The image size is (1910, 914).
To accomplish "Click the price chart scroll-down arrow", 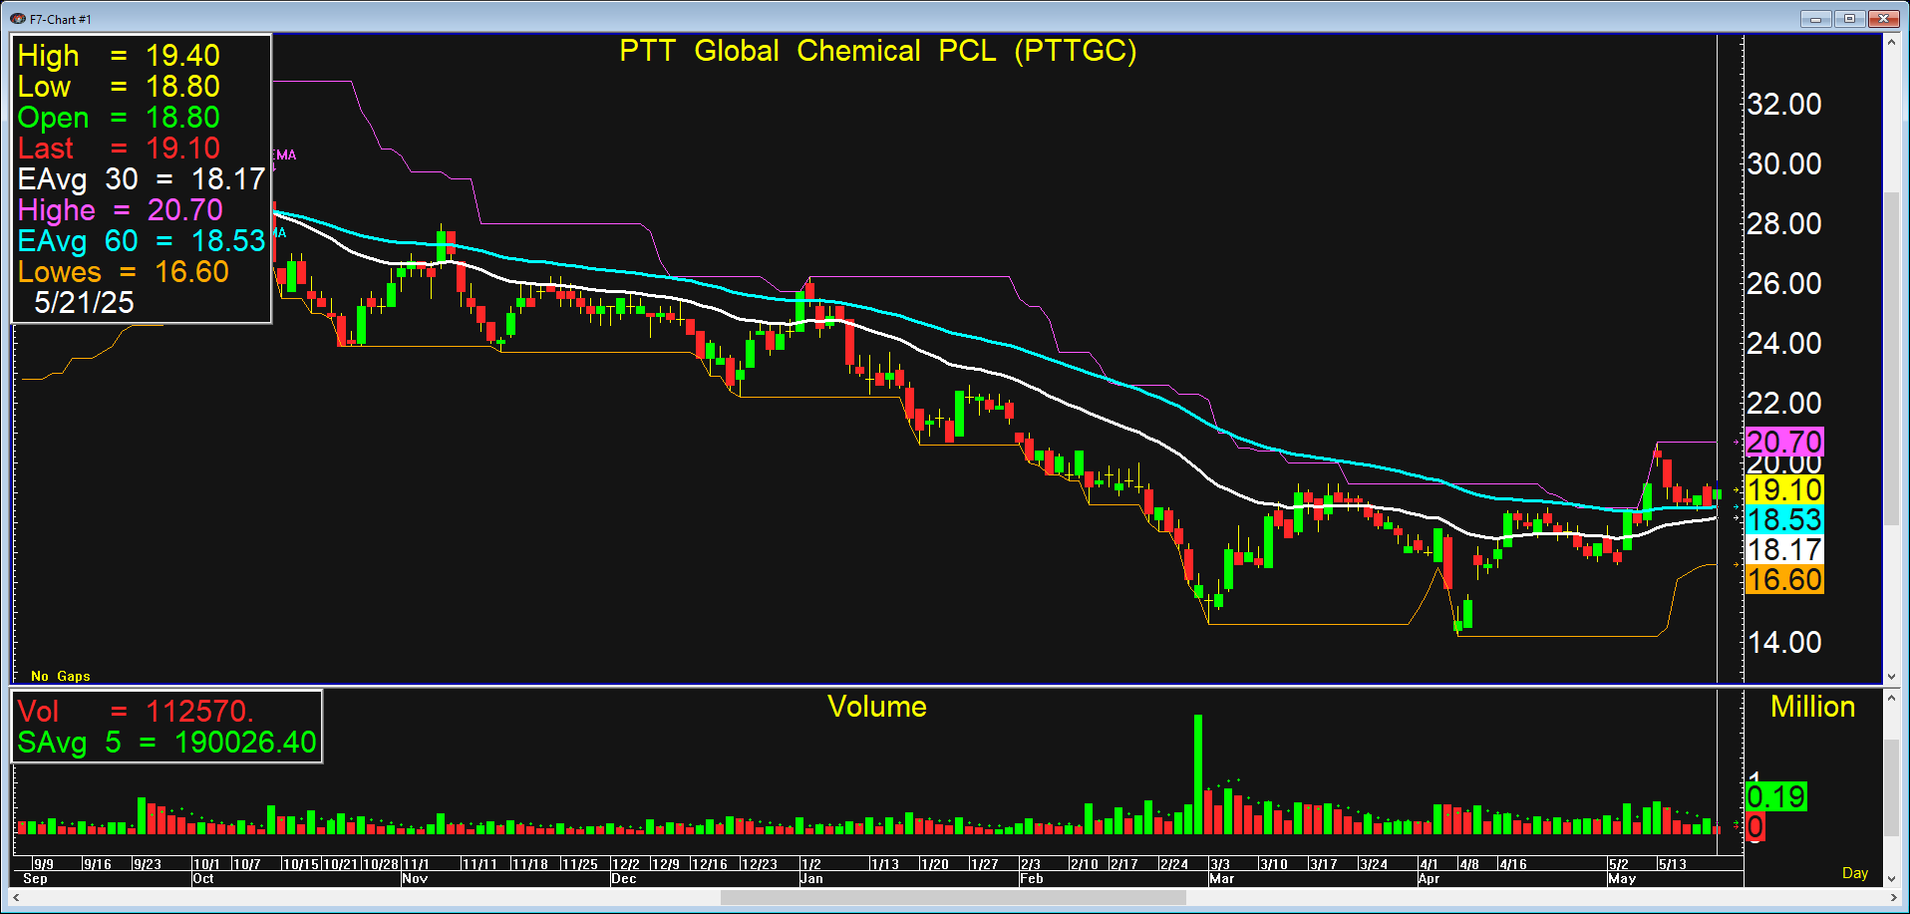I will coord(1891,676).
